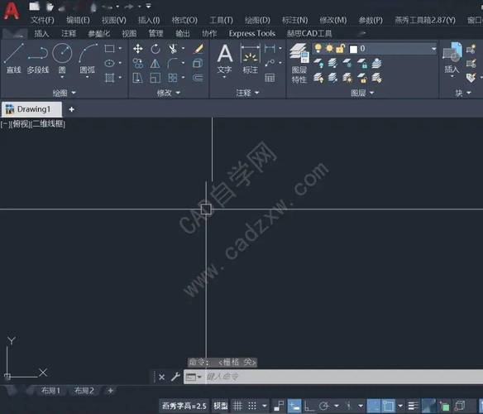
Task: Activate the Stretch tool
Action: tap(137, 78)
